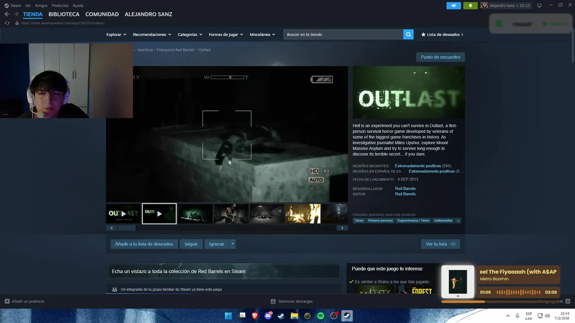Viewport: 575px width, 323px height.
Task: Click the Ignorar button
Action: click(x=217, y=244)
